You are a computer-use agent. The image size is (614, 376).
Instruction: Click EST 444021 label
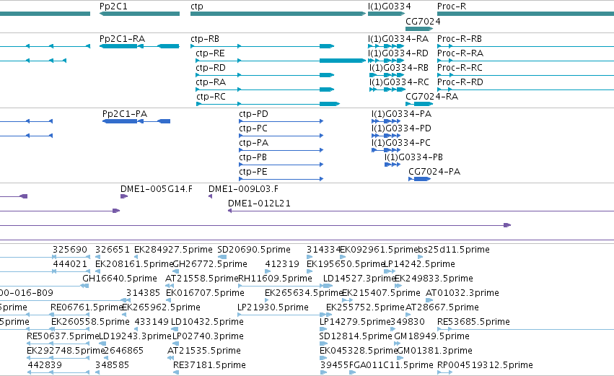(x=70, y=264)
